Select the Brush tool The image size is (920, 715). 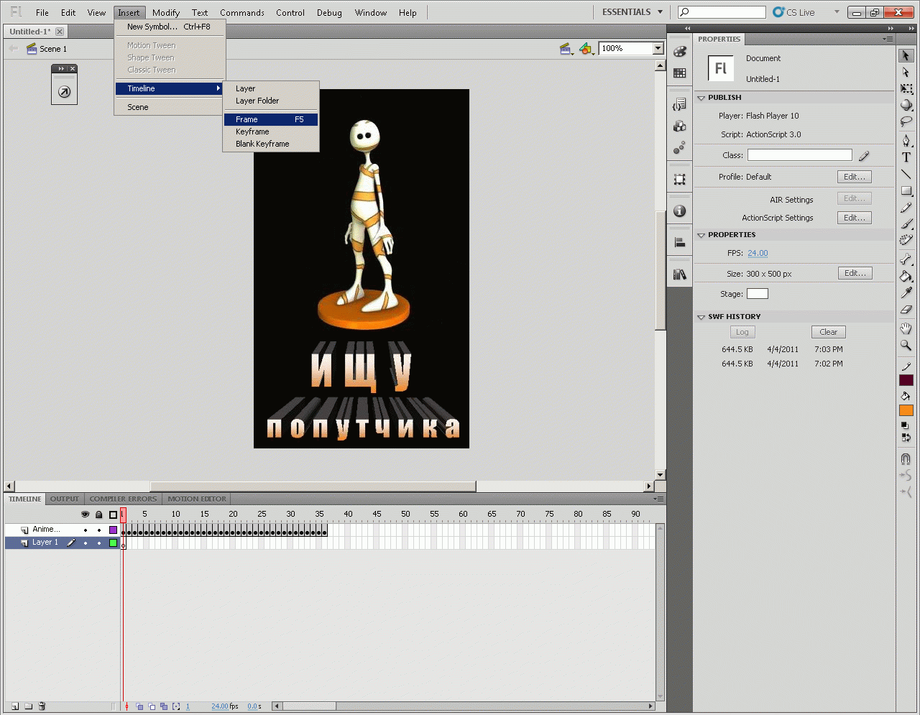pyautogui.click(x=906, y=224)
